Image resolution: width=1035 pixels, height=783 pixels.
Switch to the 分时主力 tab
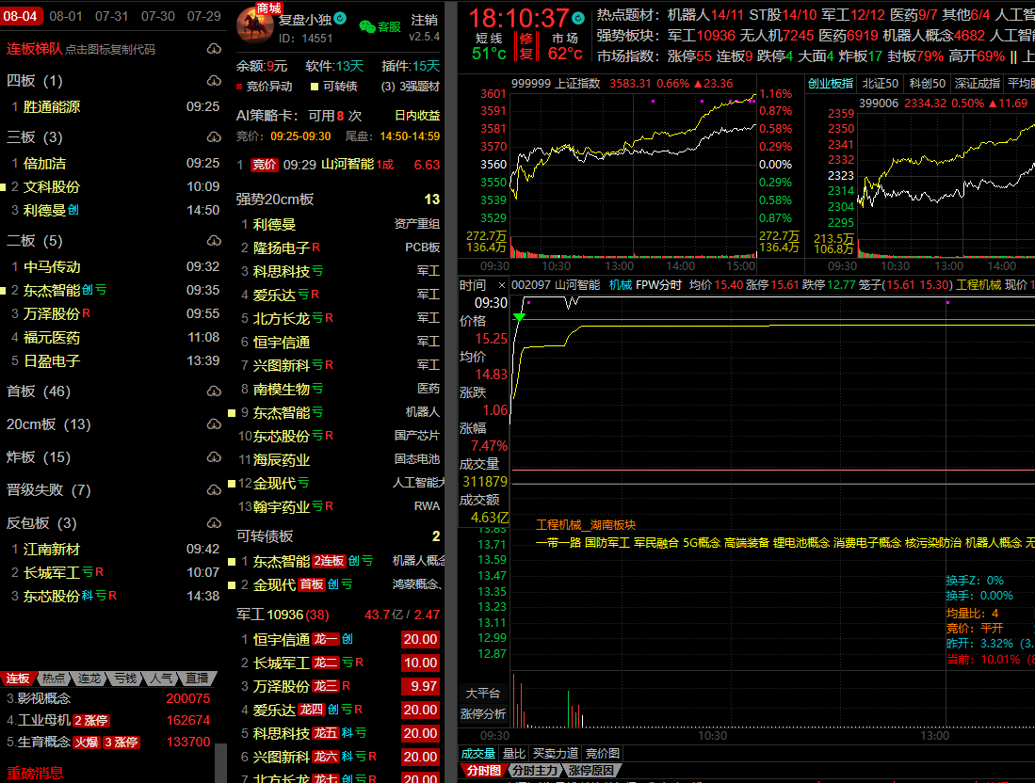click(x=535, y=771)
